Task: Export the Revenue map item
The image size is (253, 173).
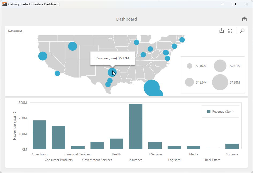Action: 222,30
